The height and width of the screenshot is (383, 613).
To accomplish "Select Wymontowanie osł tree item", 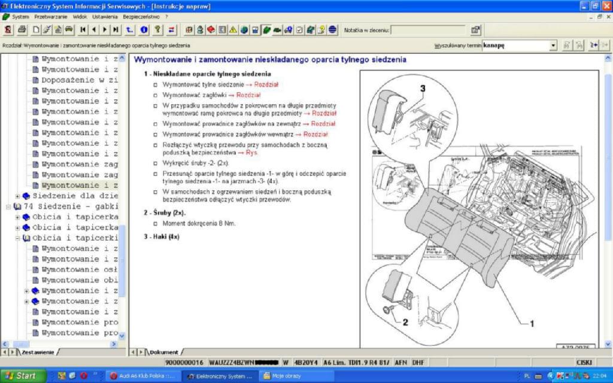I will tap(80, 270).
